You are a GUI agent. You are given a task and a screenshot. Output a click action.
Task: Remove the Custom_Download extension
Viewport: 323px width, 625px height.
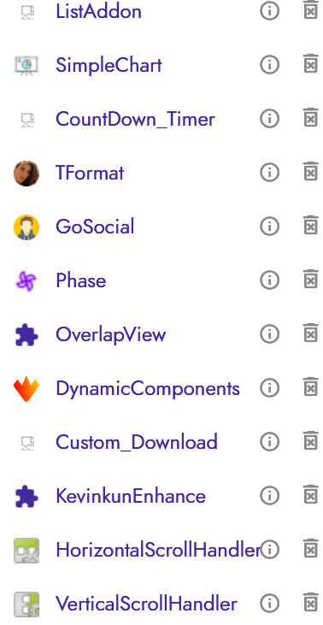311,442
